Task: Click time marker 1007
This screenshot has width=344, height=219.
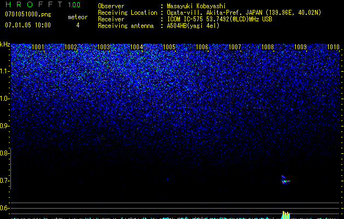Action: (235, 47)
